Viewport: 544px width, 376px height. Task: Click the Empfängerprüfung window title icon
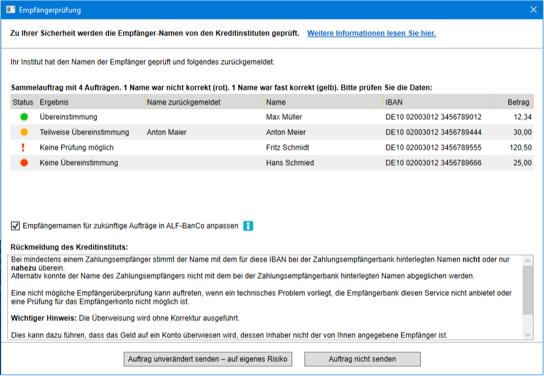coord(10,10)
